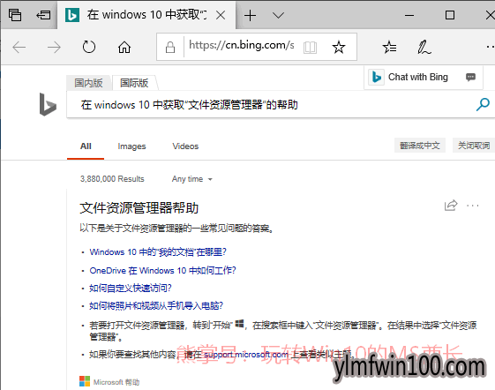Go forward to next page
Image resolution: width=495 pixels, height=390 pixels.
(x=54, y=48)
